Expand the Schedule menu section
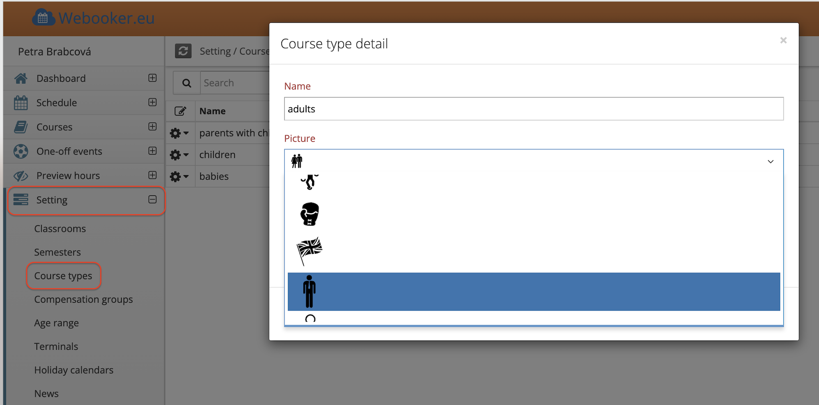The height and width of the screenshot is (405, 819). point(152,102)
